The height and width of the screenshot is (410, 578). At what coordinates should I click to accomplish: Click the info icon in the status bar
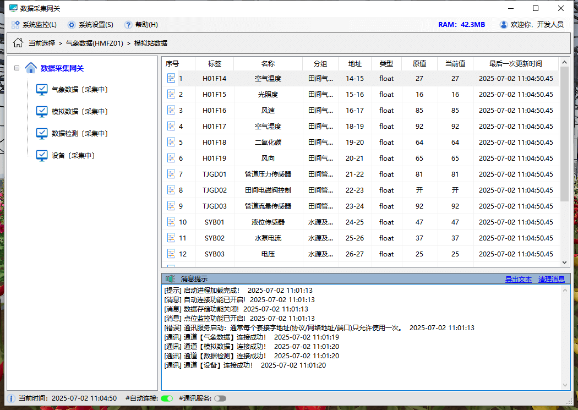pyautogui.click(x=11, y=398)
